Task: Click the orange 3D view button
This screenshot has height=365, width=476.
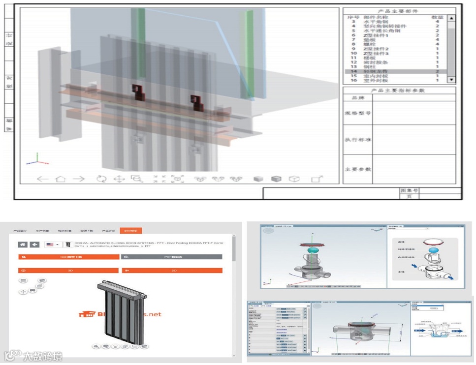Action: [x=68, y=271]
